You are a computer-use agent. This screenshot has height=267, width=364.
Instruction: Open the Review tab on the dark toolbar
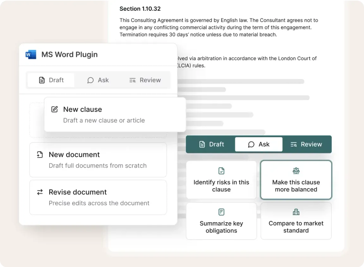coord(306,144)
